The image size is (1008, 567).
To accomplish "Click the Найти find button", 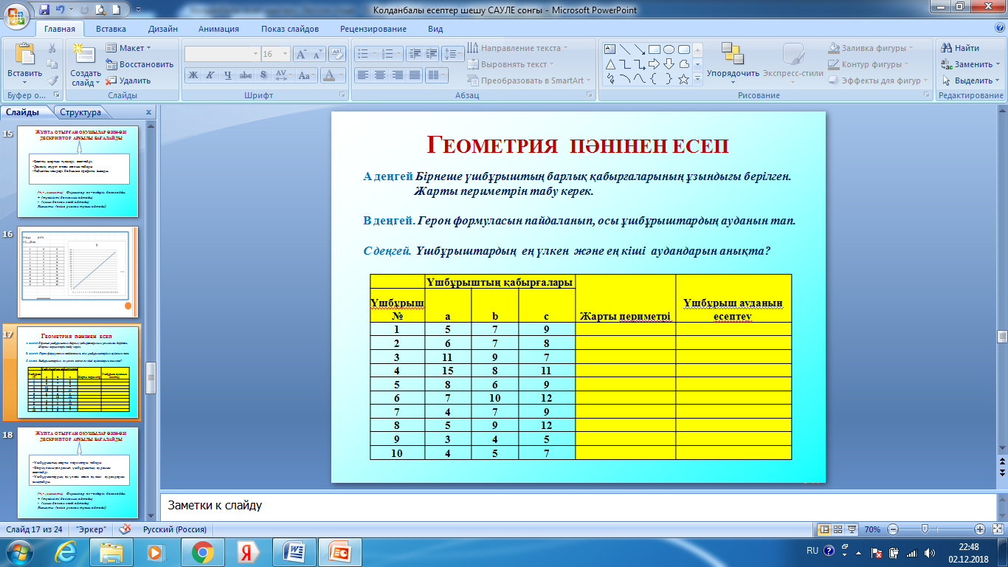I will (961, 48).
